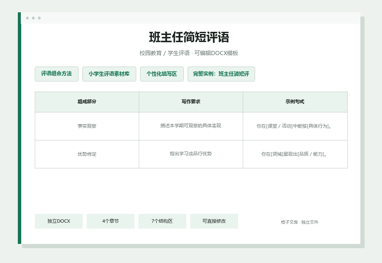Click the 7个结构区 button

point(162,221)
